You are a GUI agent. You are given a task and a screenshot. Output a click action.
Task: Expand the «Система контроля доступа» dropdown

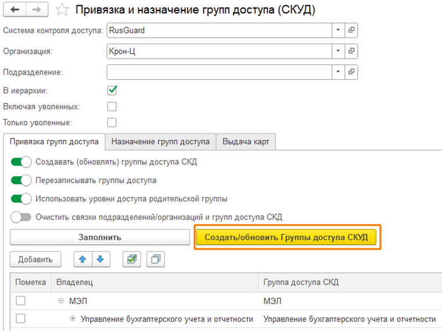(x=338, y=30)
